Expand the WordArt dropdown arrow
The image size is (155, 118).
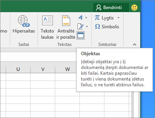tap(86, 18)
